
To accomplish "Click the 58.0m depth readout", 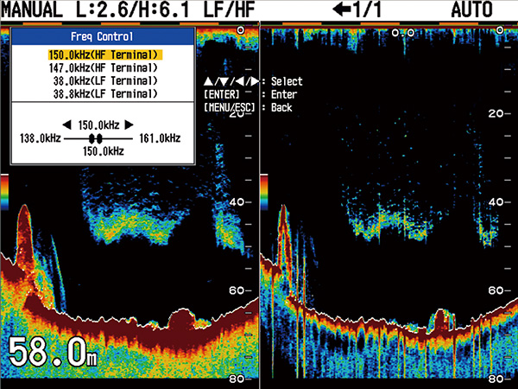I will pos(53,353).
